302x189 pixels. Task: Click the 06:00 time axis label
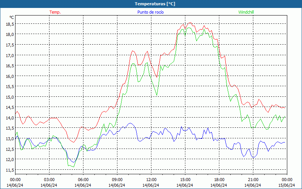pyautogui.click(x=83, y=180)
